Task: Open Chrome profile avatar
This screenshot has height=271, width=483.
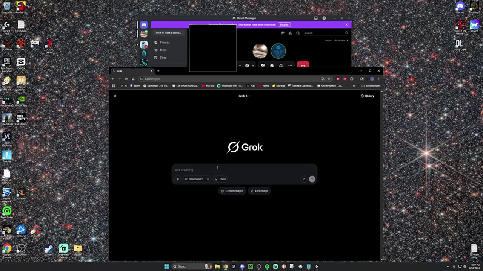Action: tap(372, 79)
